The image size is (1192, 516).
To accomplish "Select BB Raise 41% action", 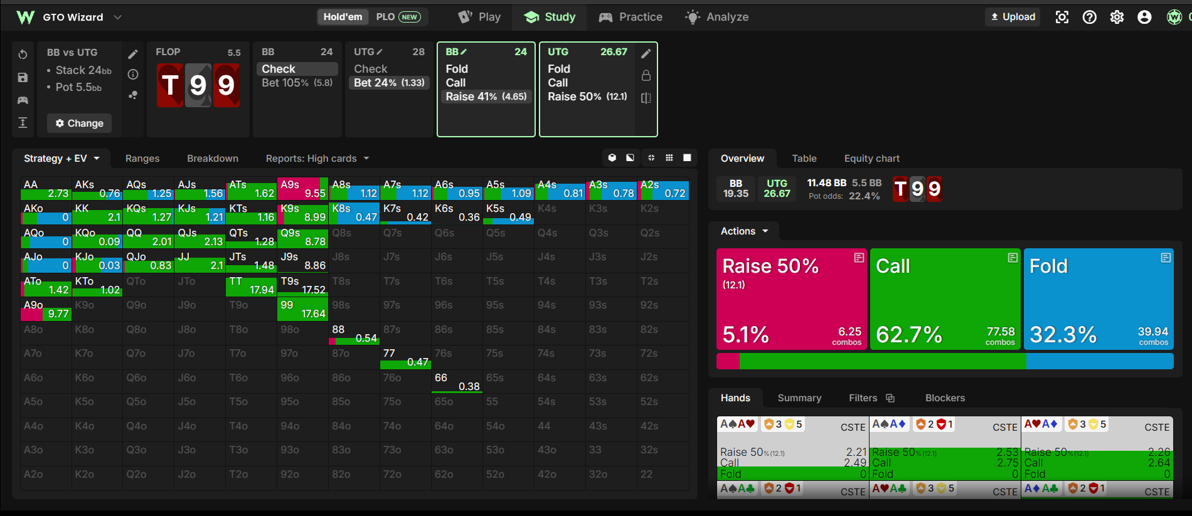I will click(486, 97).
